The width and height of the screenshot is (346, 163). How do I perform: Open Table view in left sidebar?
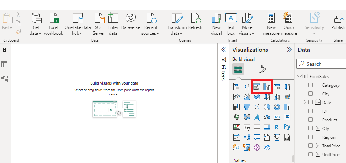pos(5,64)
